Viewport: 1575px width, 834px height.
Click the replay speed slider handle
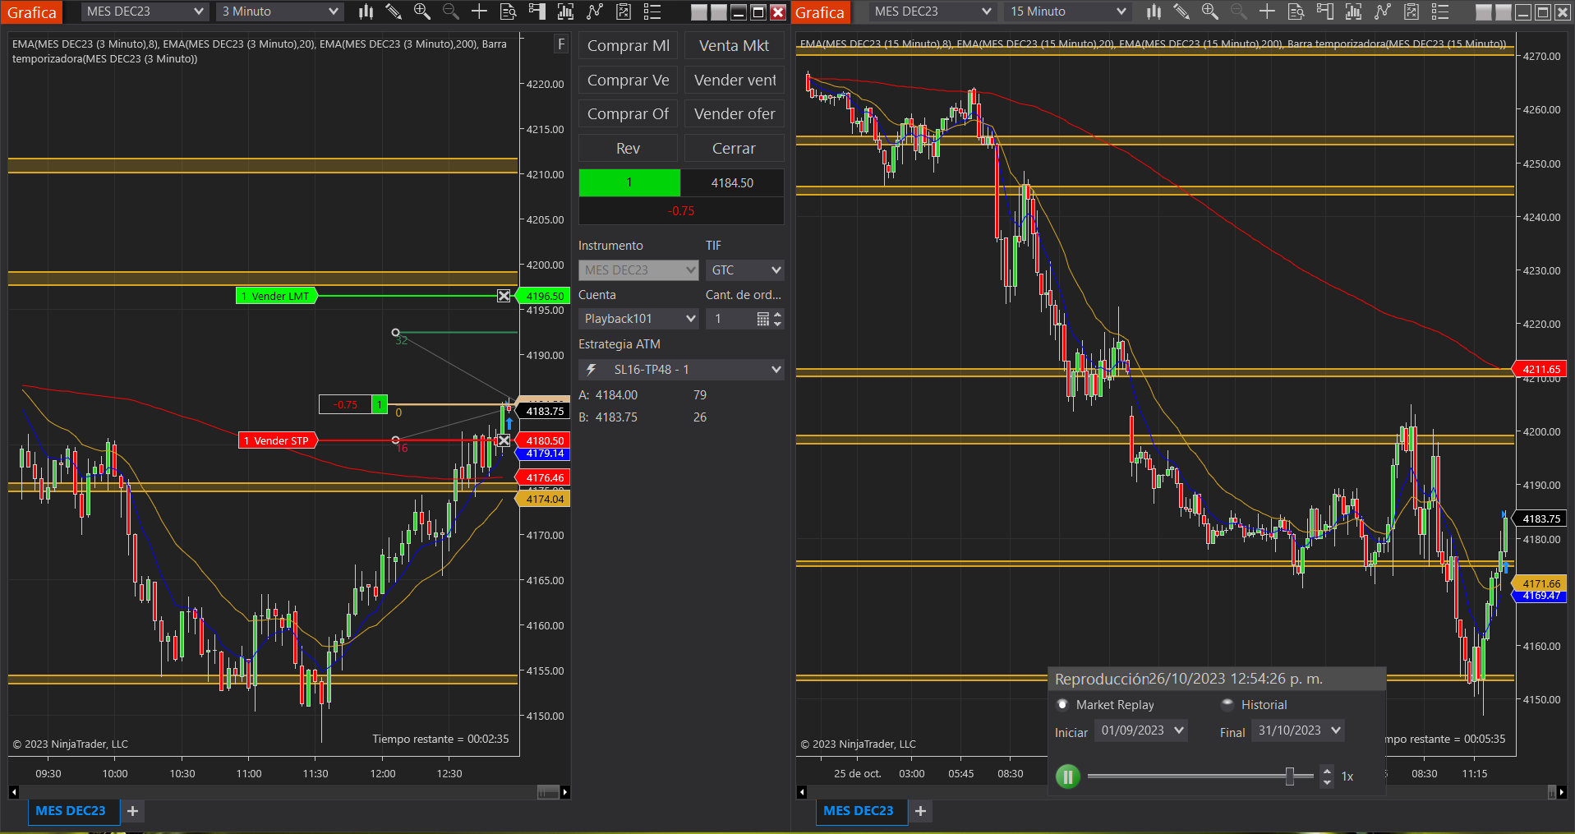point(1290,776)
